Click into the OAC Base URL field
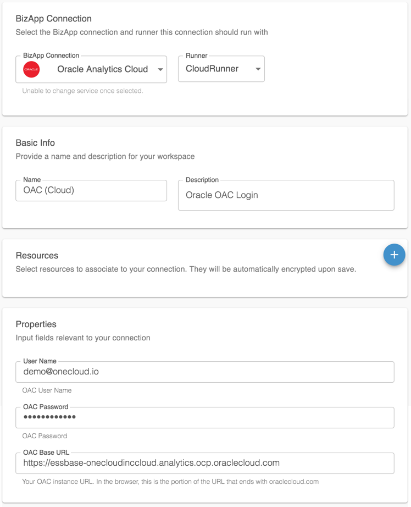The width and height of the screenshot is (411, 507). pos(205,463)
